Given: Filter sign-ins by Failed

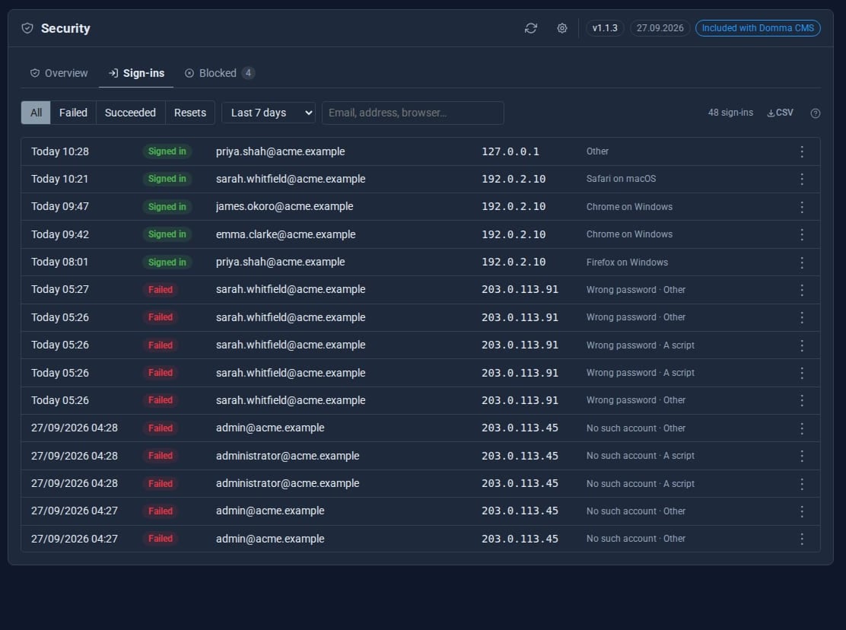Looking at the screenshot, I should 73,113.
